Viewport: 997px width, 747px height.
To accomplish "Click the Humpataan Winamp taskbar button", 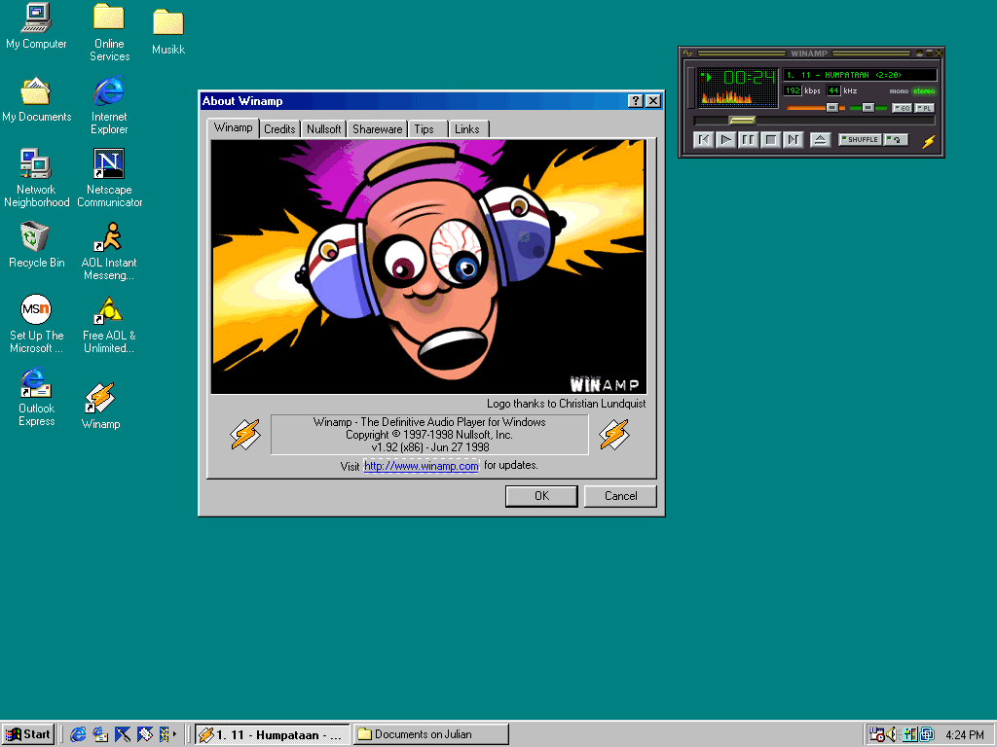I will pos(273,735).
